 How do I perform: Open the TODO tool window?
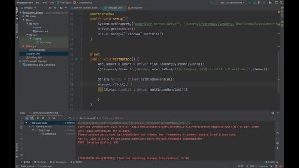pos(76,162)
